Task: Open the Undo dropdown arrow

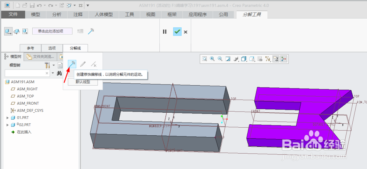Action: pos(45,5)
